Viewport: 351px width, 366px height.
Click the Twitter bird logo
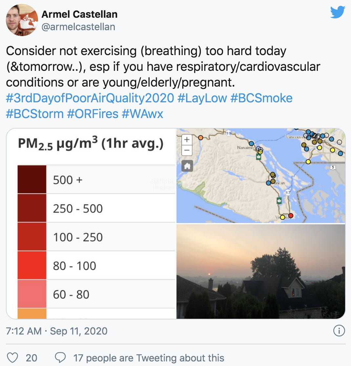pos(338,12)
